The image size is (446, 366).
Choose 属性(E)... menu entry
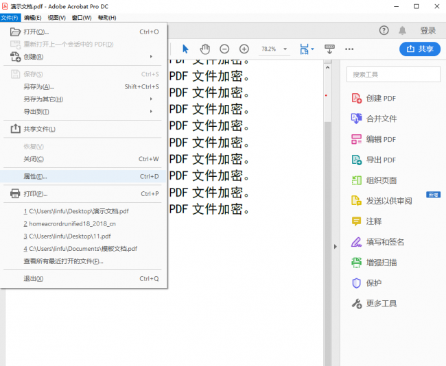pyautogui.click(x=84, y=176)
